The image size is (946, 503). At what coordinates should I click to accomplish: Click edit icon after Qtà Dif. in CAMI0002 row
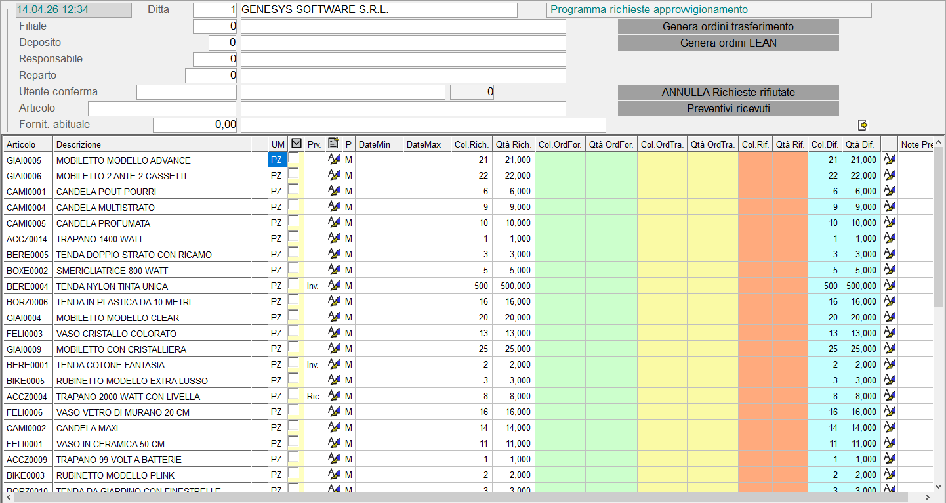tap(889, 427)
